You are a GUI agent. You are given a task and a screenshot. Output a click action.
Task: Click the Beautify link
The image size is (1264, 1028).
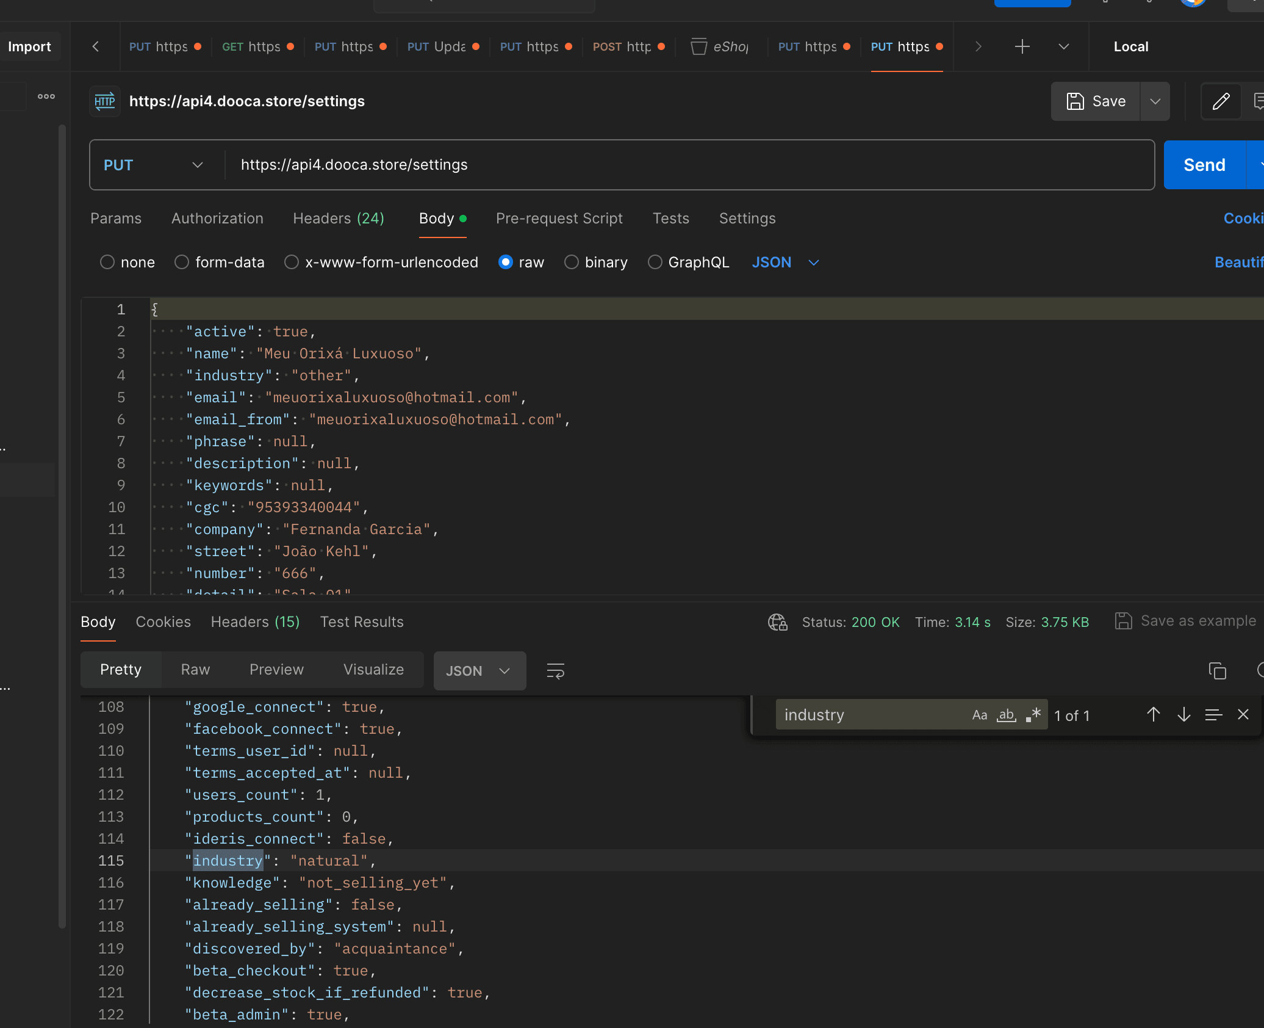(x=1239, y=262)
